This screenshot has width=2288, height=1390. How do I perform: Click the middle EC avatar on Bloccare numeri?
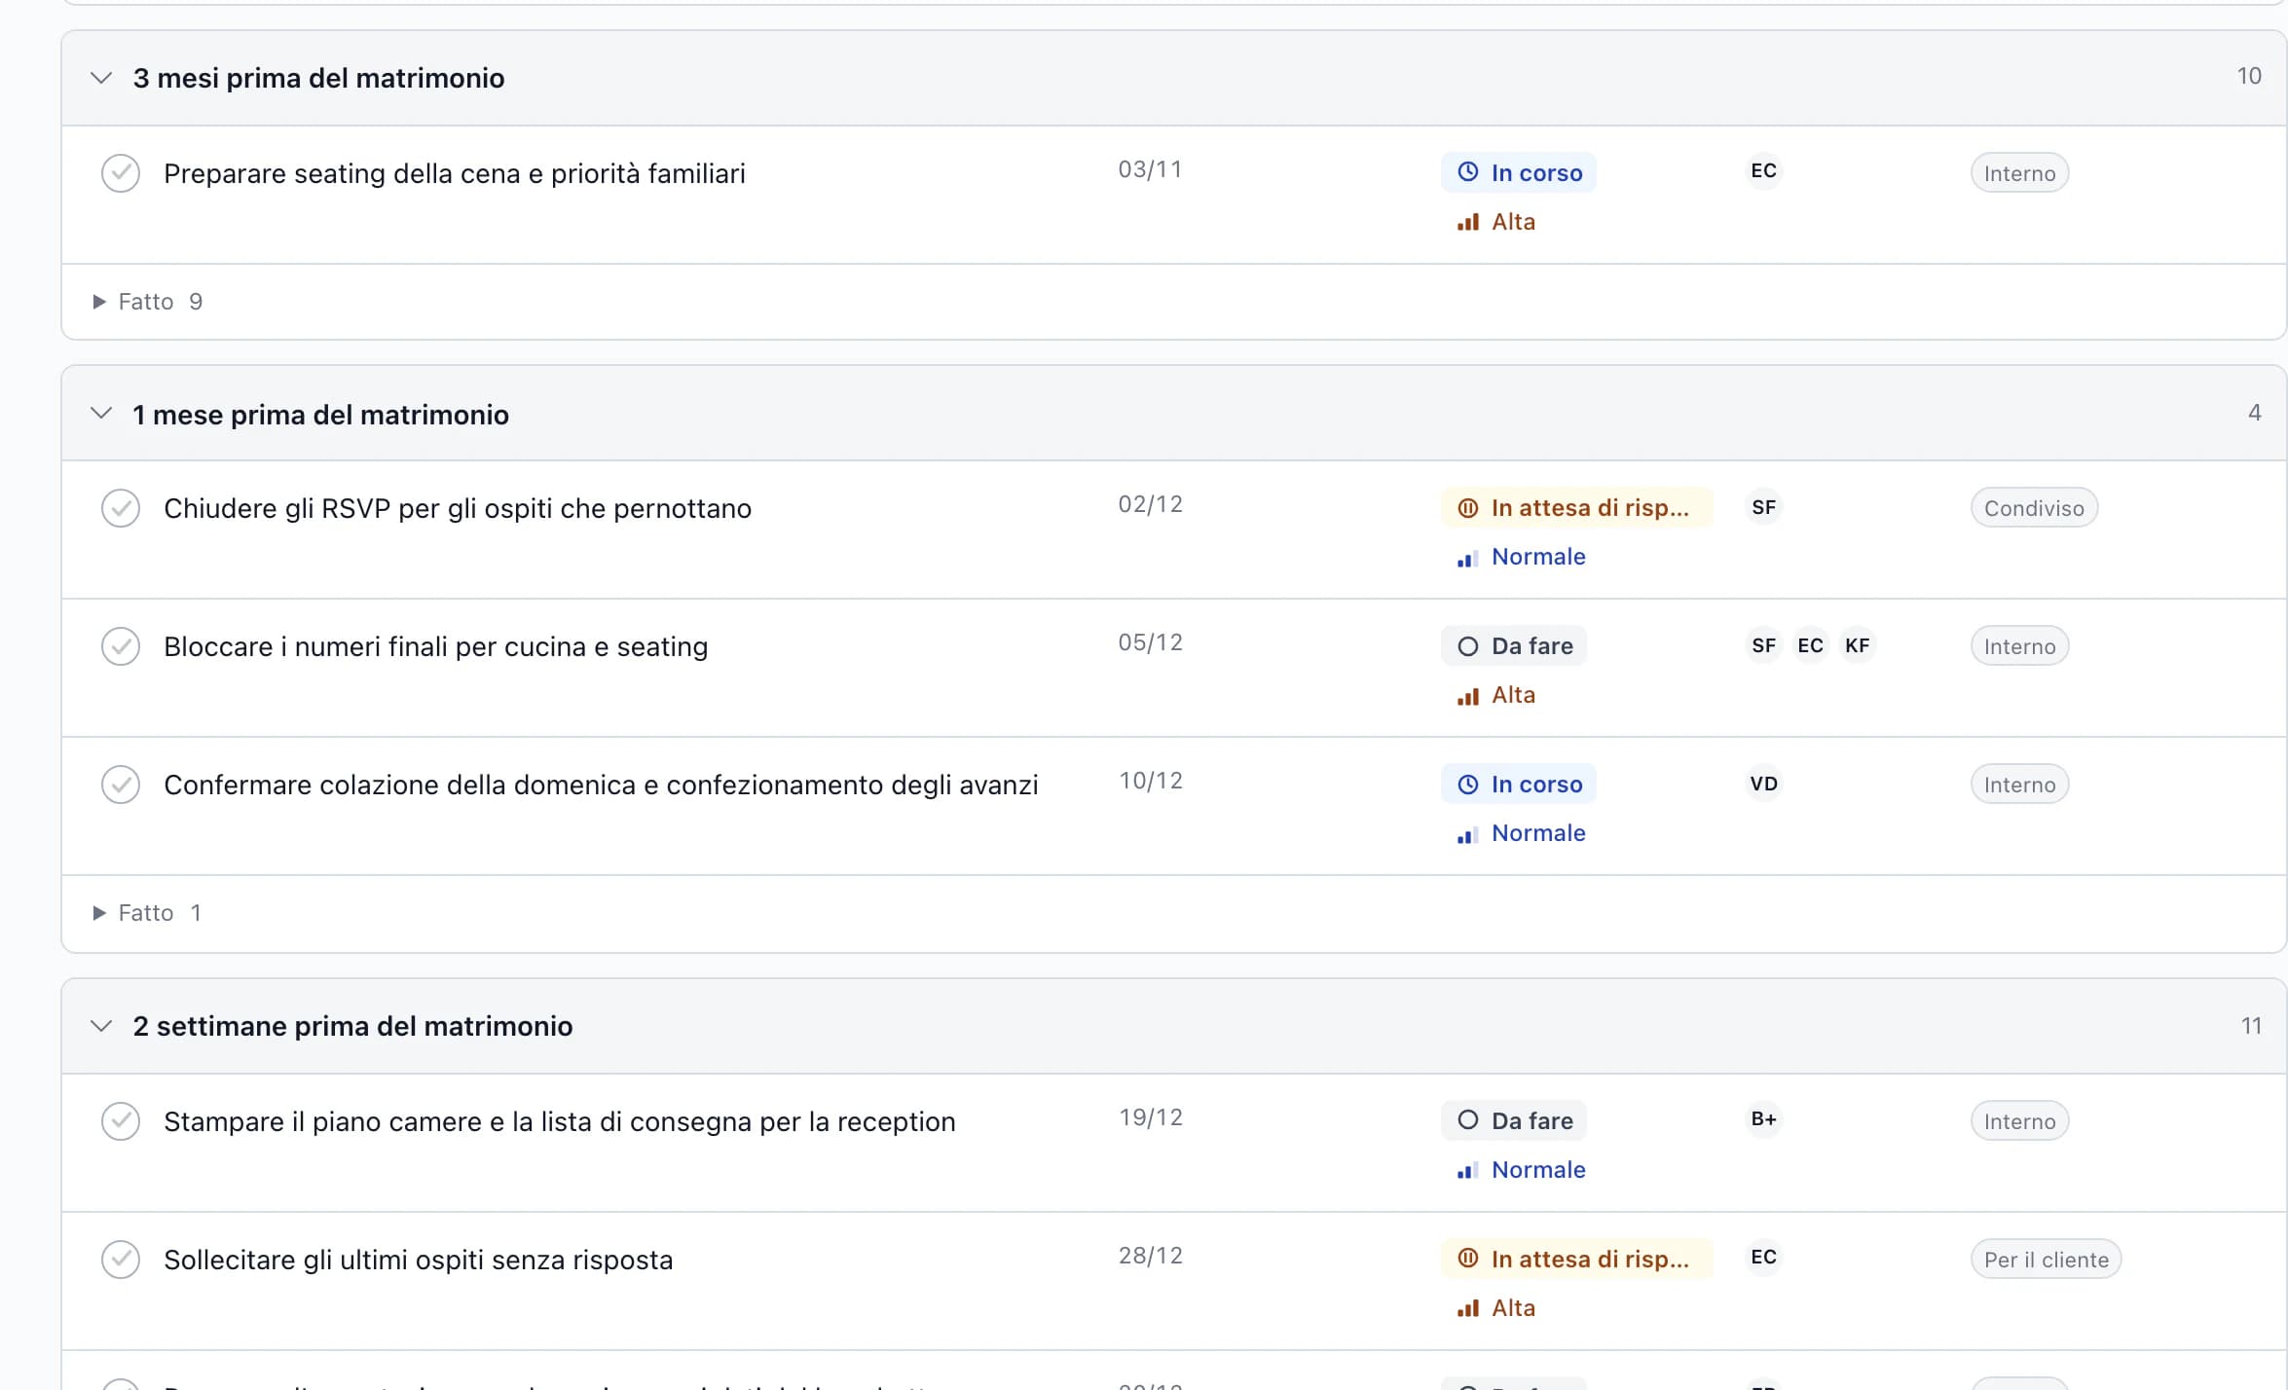pyautogui.click(x=1810, y=645)
